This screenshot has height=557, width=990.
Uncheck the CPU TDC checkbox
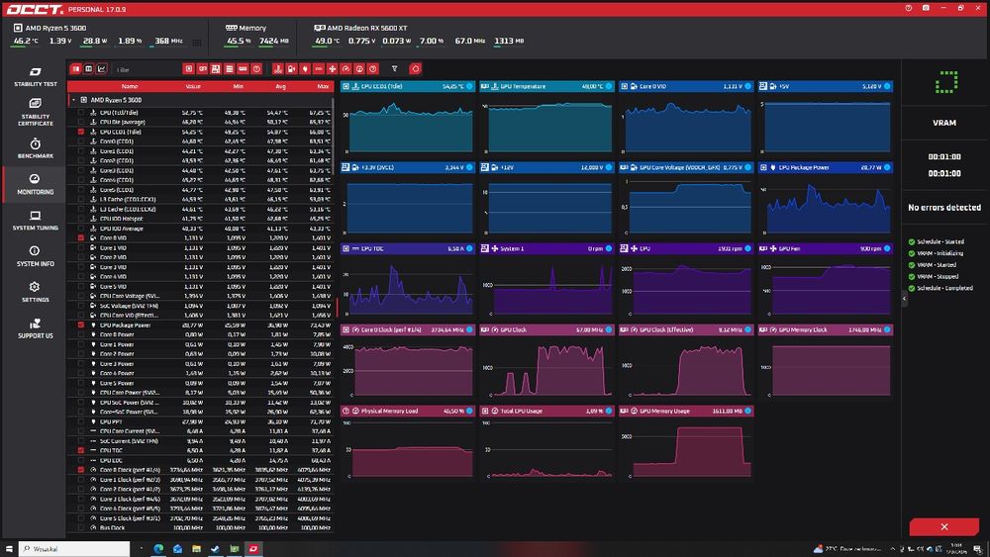(81, 450)
